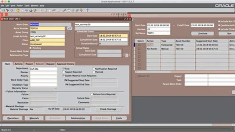Image resolution: width=235 pixels, height=132 pixels.
Task: Click the Folder Tools toolbar icon
Action: [x=81, y=10]
